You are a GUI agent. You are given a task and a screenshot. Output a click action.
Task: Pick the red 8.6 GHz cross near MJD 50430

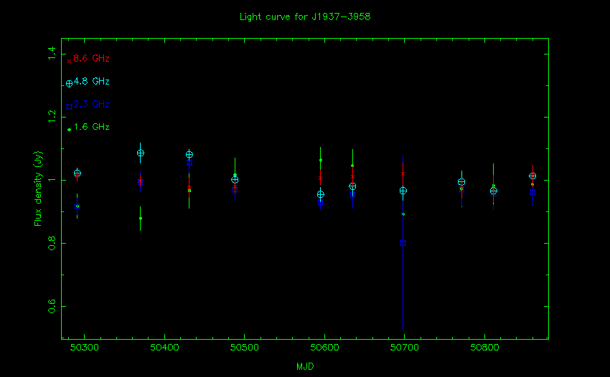(x=189, y=187)
